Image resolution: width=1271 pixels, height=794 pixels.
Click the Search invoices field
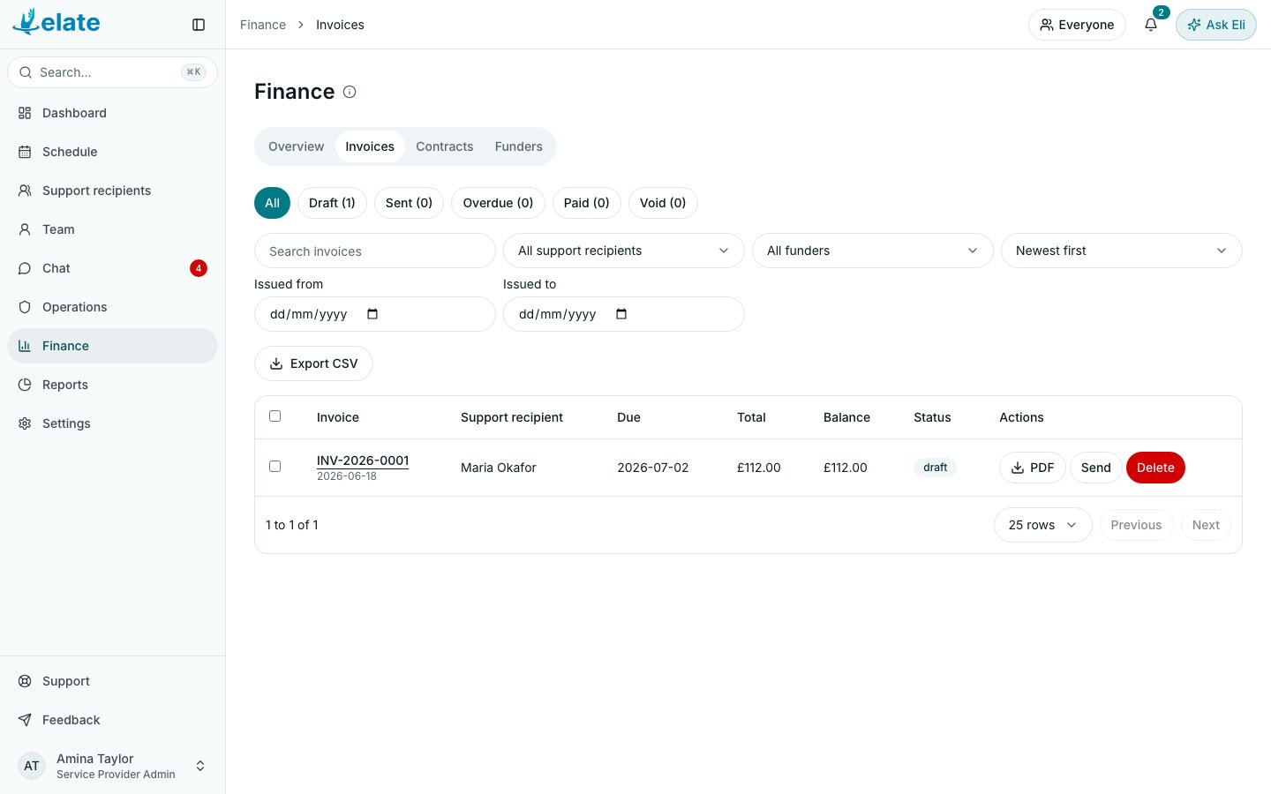click(x=375, y=251)
